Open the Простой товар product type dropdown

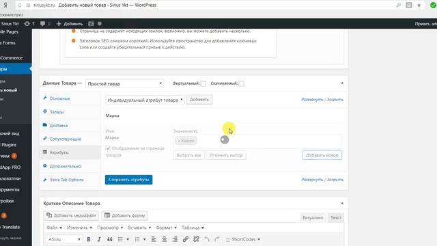click(x=124, y=83)
